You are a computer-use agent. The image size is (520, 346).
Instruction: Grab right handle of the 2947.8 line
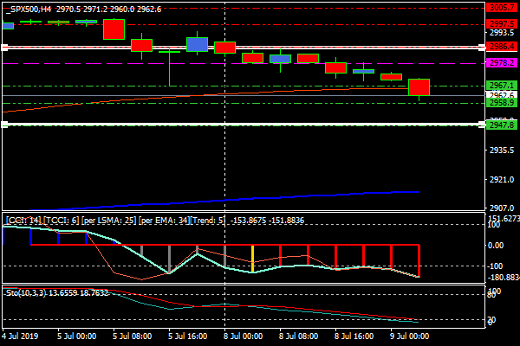[482, 125]
